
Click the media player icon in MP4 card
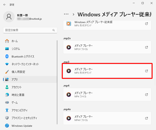click(x=69, y=95)
